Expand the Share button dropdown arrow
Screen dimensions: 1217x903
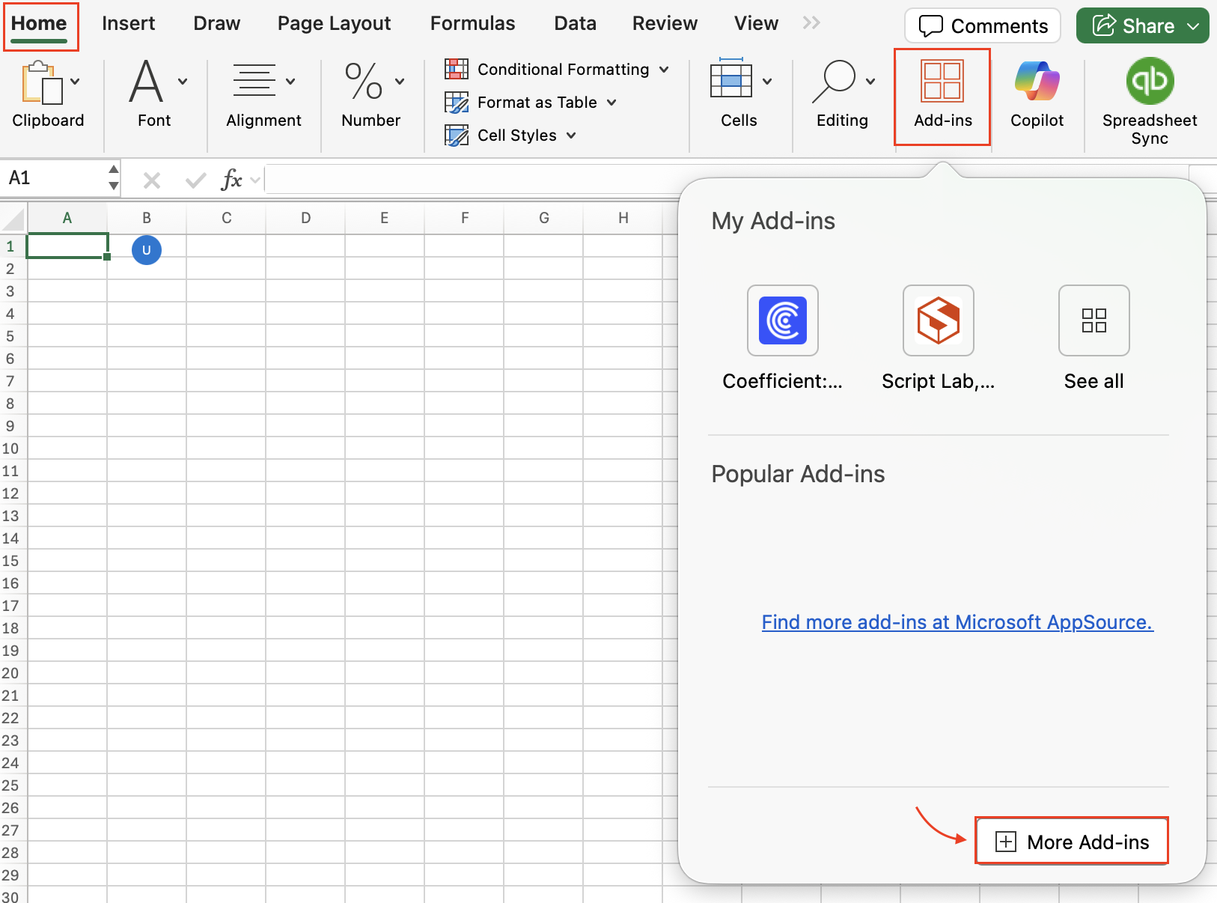pyautogui.click(x=1193, y=26)
